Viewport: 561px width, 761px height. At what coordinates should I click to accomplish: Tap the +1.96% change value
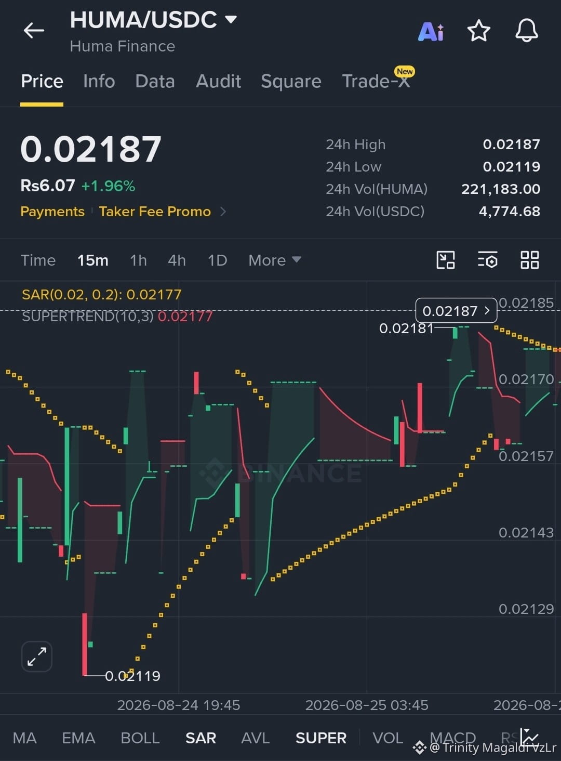click(108, 186)
